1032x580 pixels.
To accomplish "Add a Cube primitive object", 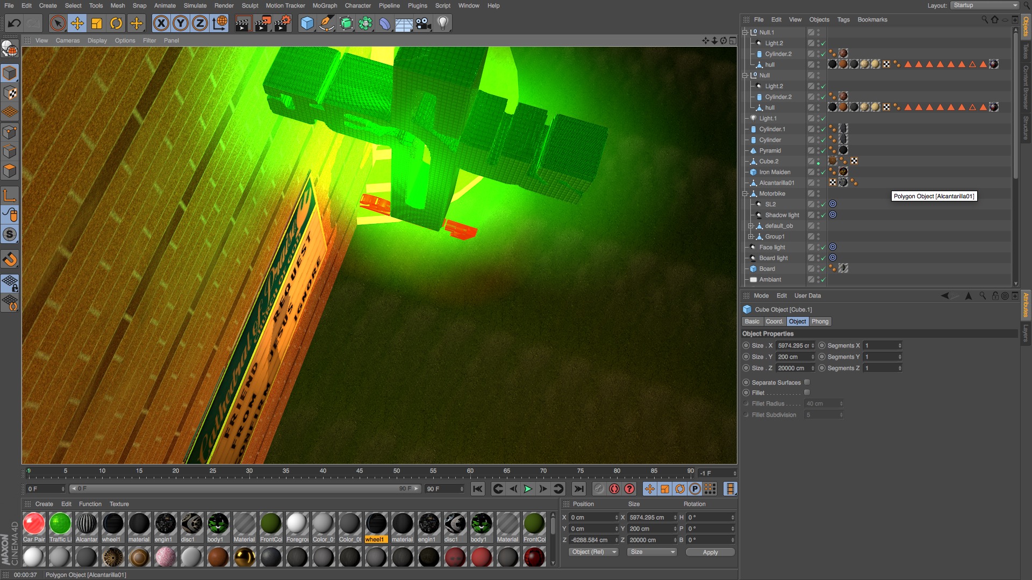I will coord(307,24).
